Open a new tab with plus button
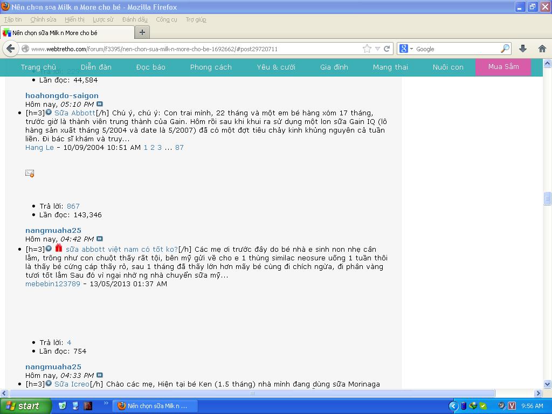Screen dimensions: 552x414 coord(142,32)
